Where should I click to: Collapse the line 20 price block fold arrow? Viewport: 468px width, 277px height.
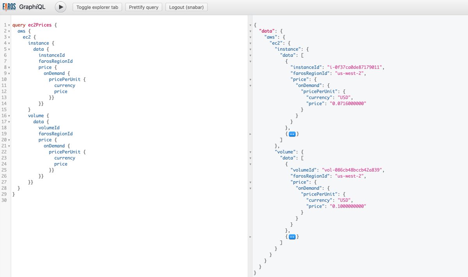click(x=9, y=140)
